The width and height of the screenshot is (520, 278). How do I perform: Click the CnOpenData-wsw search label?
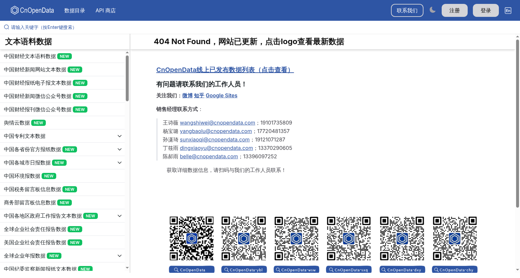coord(296,270)
